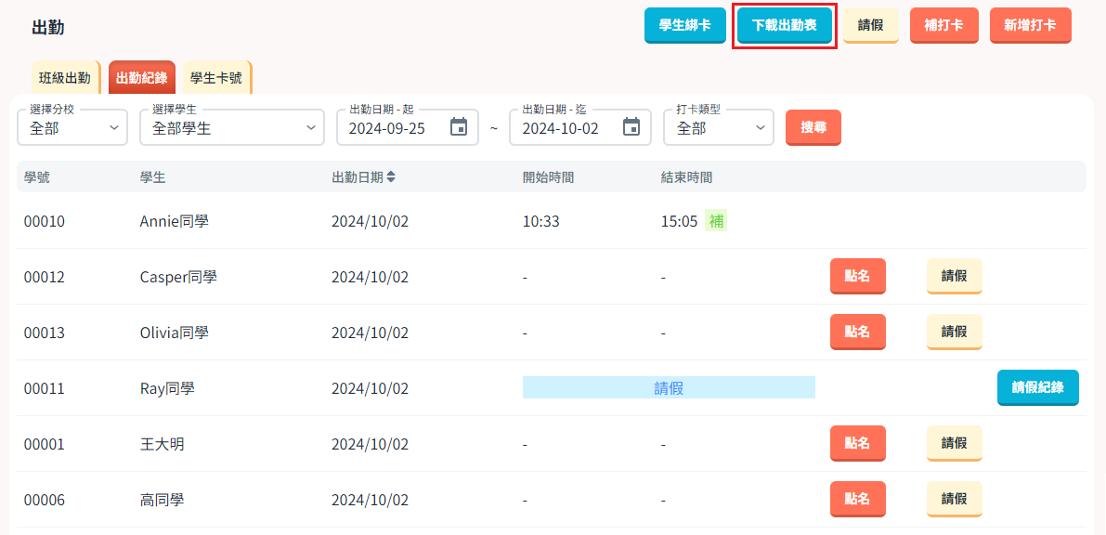Click student ID 00012
Image resolution: width=1106 pixels, height=535 pixels.
click(45, 278)
